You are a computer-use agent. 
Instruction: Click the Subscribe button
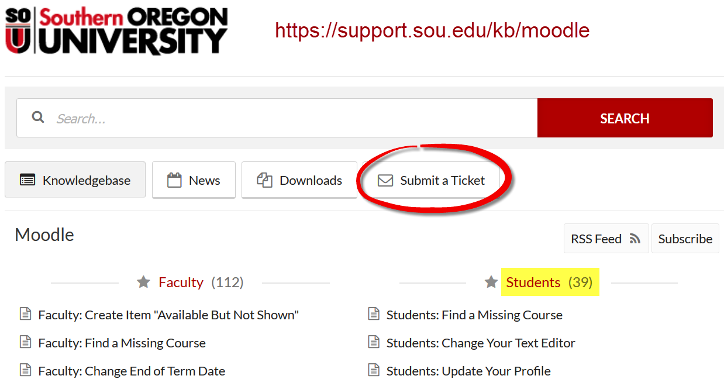point(685,238)
